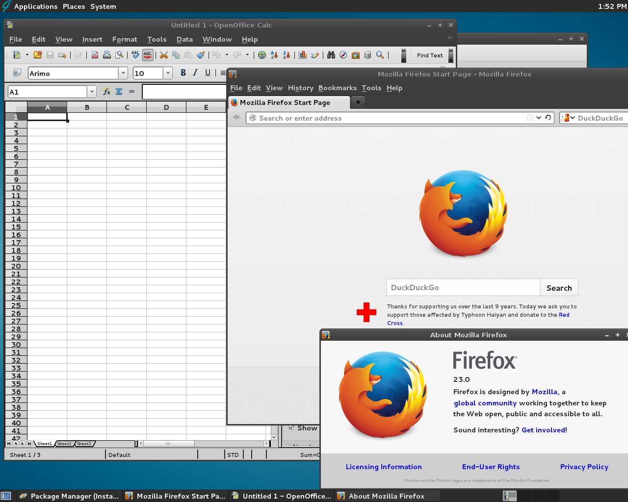Image resolution: width=628 pixels, height=502 pixels.
Task: Open the Format menu in Calc
Action: pyautogui.click(x=125, y=39)
